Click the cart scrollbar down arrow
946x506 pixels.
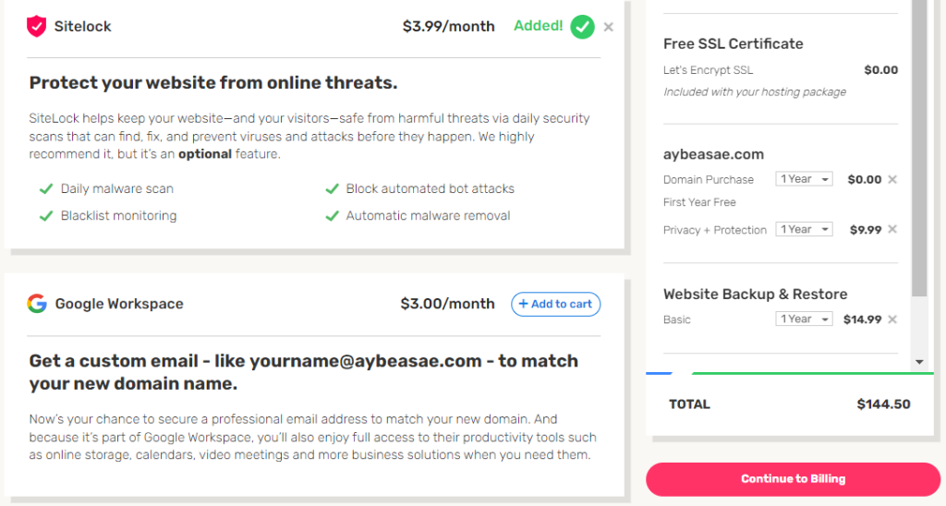tap(919, 362)
